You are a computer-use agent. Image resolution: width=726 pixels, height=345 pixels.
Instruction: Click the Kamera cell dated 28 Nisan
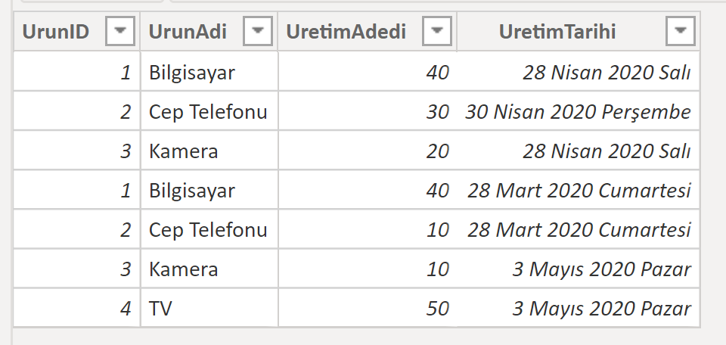click(x=209, y=151)
